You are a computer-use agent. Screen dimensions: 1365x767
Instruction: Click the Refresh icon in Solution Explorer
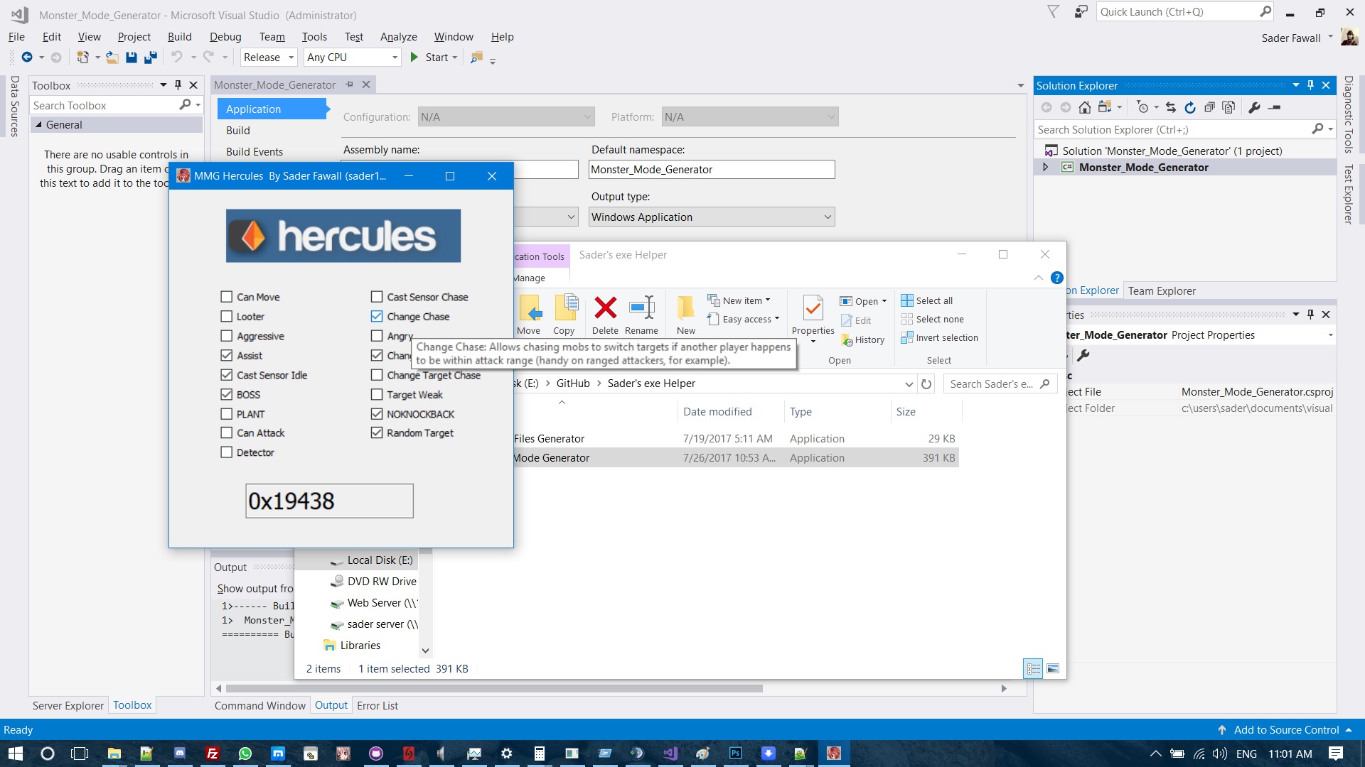coord(1189,107)
